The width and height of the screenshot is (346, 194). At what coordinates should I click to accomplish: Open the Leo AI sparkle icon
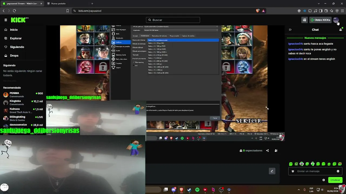point(331,11)
